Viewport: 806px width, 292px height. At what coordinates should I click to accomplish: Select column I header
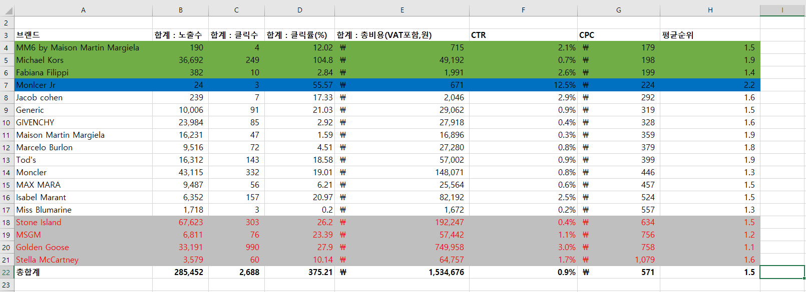[782, 10]
